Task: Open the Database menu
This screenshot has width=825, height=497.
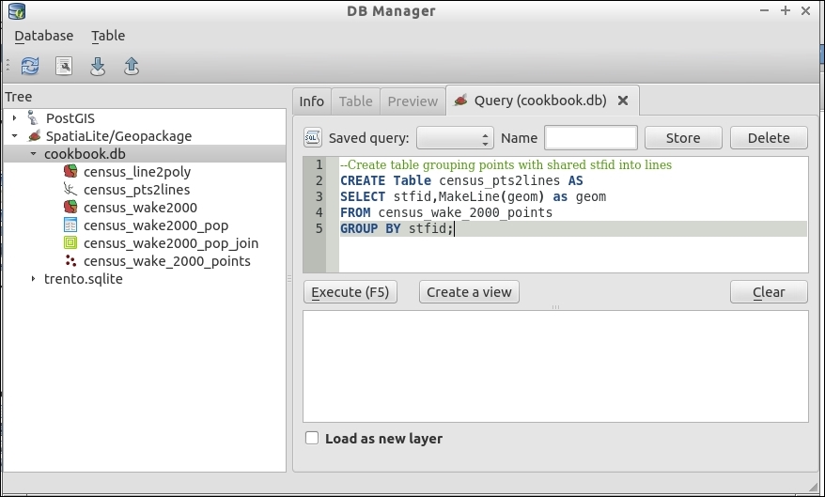Action: (x=43, y=36)
